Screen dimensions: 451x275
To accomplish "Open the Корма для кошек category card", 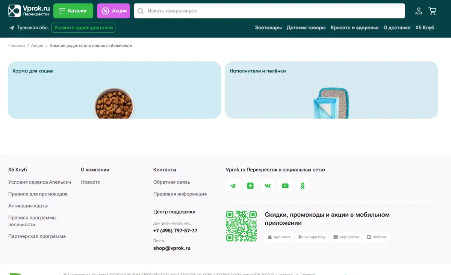I will coord(115,90).
